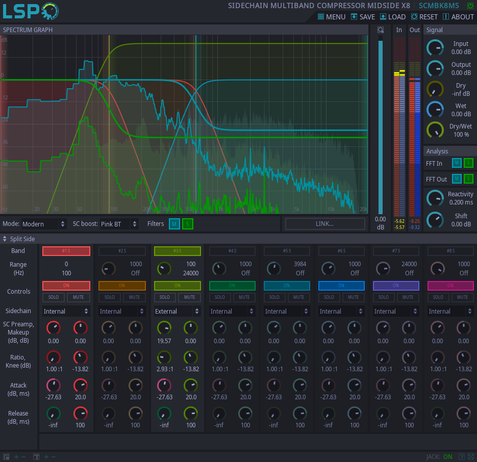Click the SCMBK8MS plugin identifier label
Screen dimensions: 477x462
pyautogui.click(x=439, y=6)
